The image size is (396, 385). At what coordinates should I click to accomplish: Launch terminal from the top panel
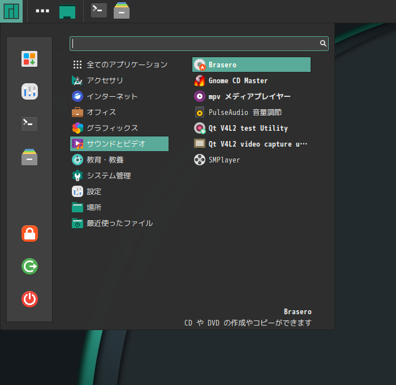(x=99, y=10)
